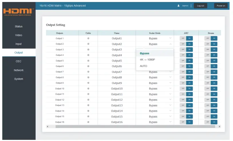The image size is (233, 141).
Task: Click the Output8 name field
Action: pos(117,77)
